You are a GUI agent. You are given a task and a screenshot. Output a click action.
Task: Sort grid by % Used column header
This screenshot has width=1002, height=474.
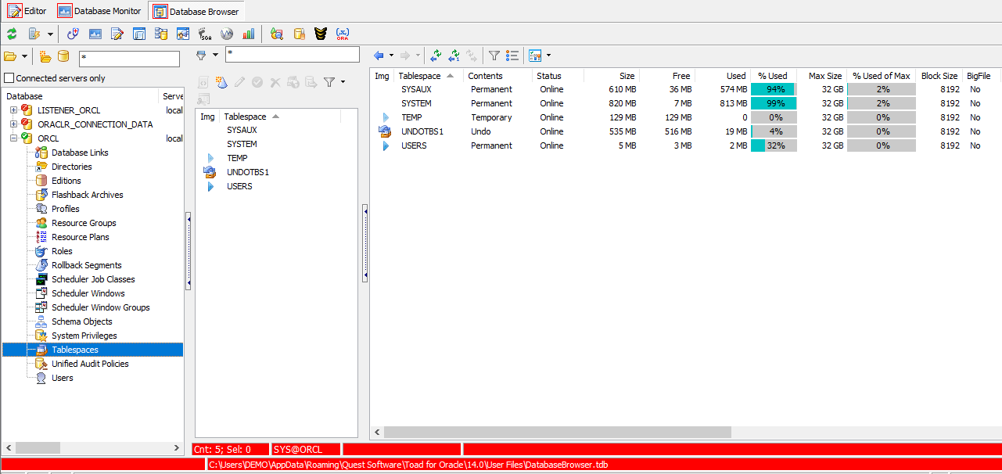[773, 76]
